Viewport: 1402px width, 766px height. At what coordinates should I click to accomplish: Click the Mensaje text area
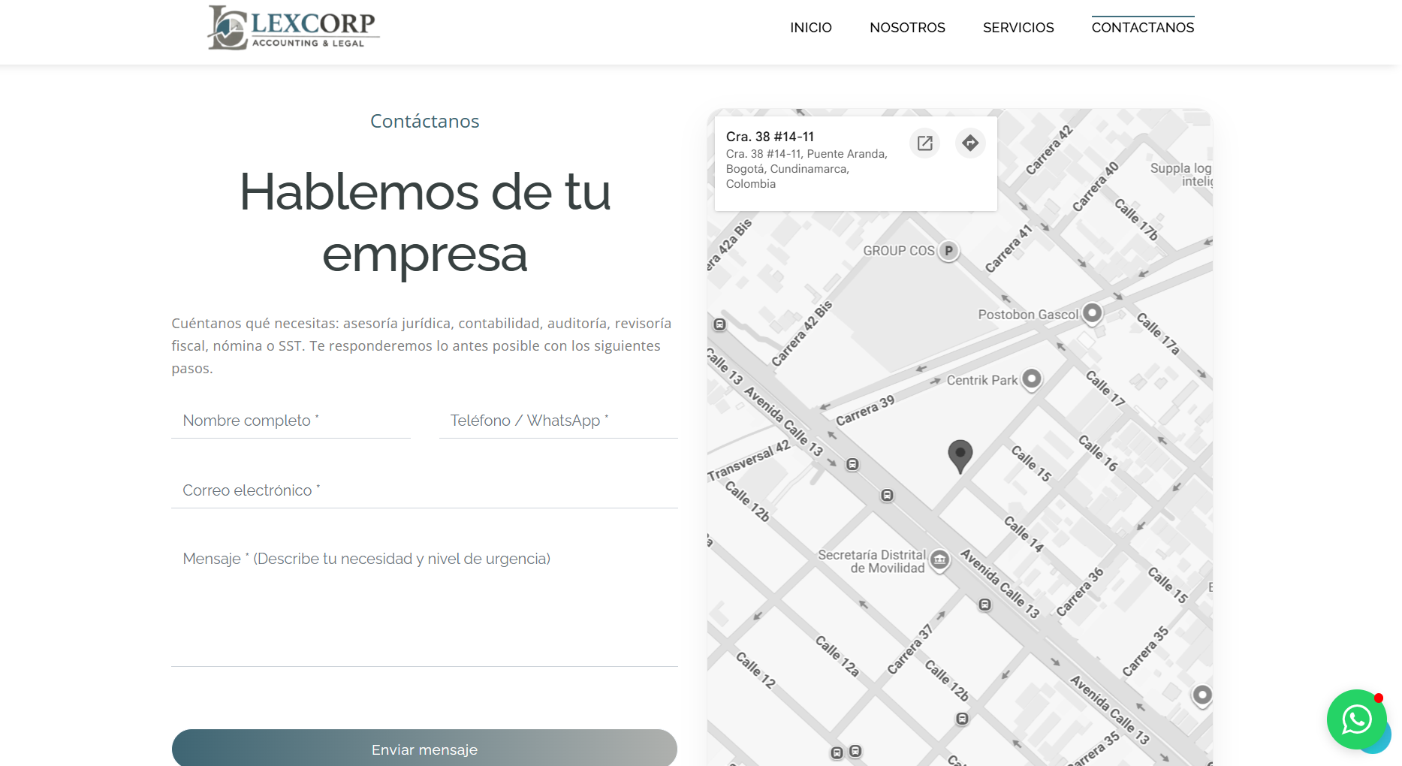click(x=424, y=601)
